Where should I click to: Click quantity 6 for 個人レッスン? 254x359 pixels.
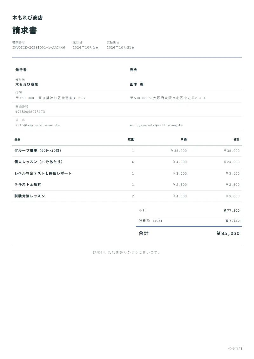133,162
